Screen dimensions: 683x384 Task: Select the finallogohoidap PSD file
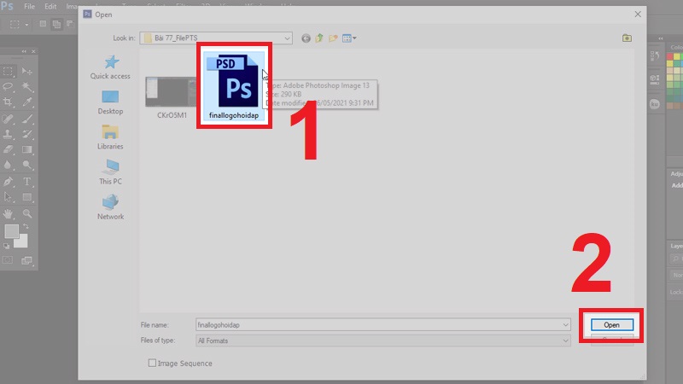(234, 85)
